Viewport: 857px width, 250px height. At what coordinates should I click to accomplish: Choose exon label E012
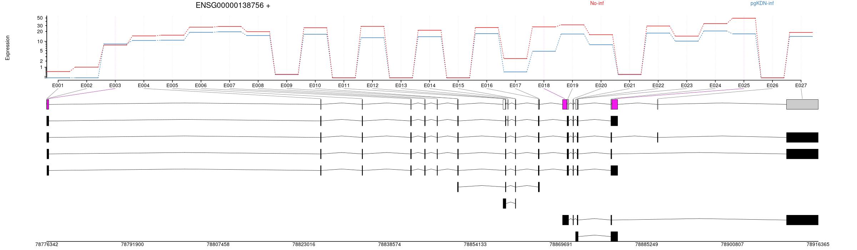pyautogui.click(x=372, y=85)
